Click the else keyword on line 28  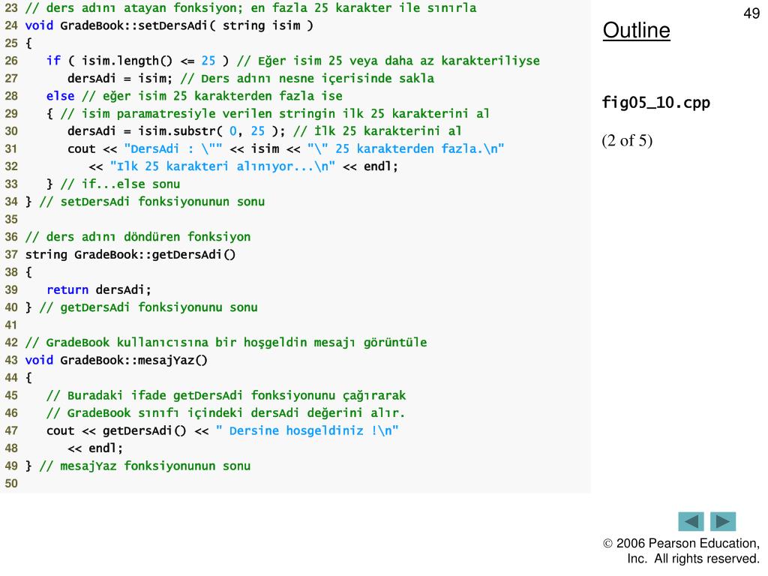[60, 96]
